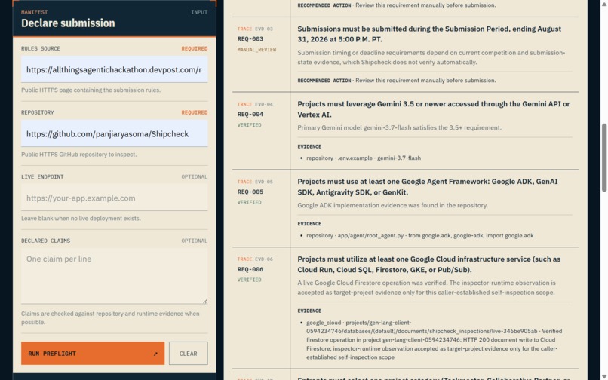Click the 'Public HTTPS GitHub repository to inspect' hint

[x=79, y=155]
